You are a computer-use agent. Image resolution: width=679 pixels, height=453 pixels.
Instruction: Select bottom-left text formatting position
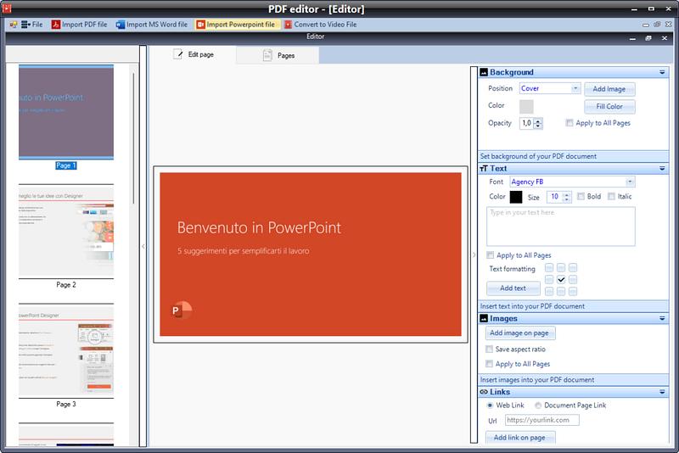549,291
